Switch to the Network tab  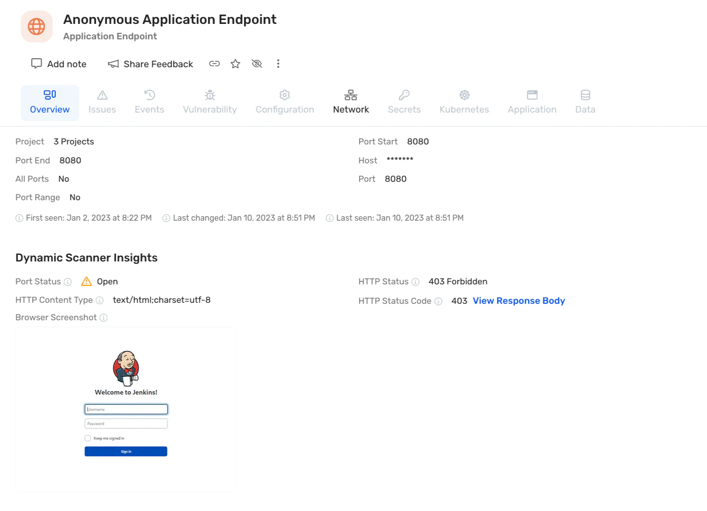pos(351,103)
